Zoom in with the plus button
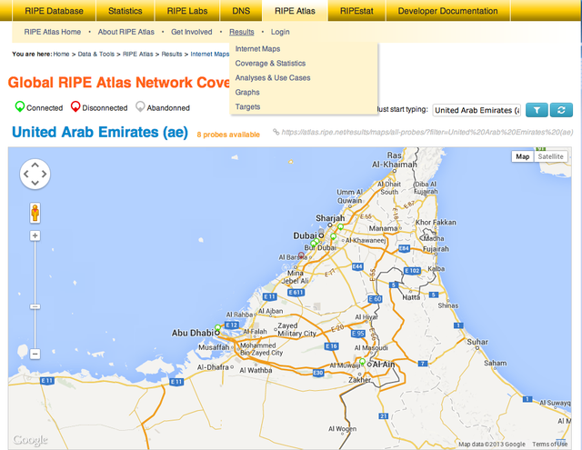The image size is (582, 450). (35, 235)
